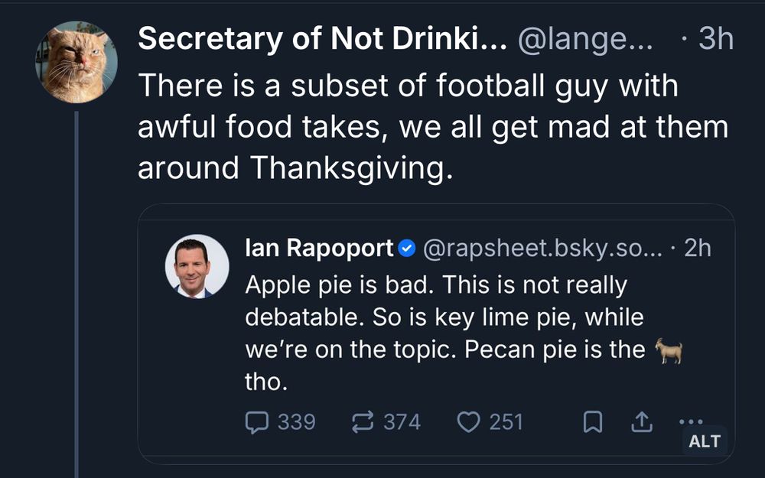765x478 pixels.
Task: Click the Ian Rapoport name
Action: [318, 248]
